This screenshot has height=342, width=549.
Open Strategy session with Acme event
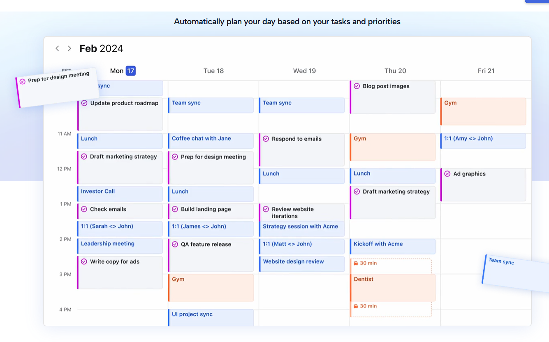(x=302, y=229)
